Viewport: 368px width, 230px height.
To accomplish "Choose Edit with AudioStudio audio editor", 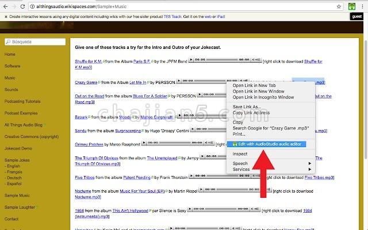I will tap(269, 144).
